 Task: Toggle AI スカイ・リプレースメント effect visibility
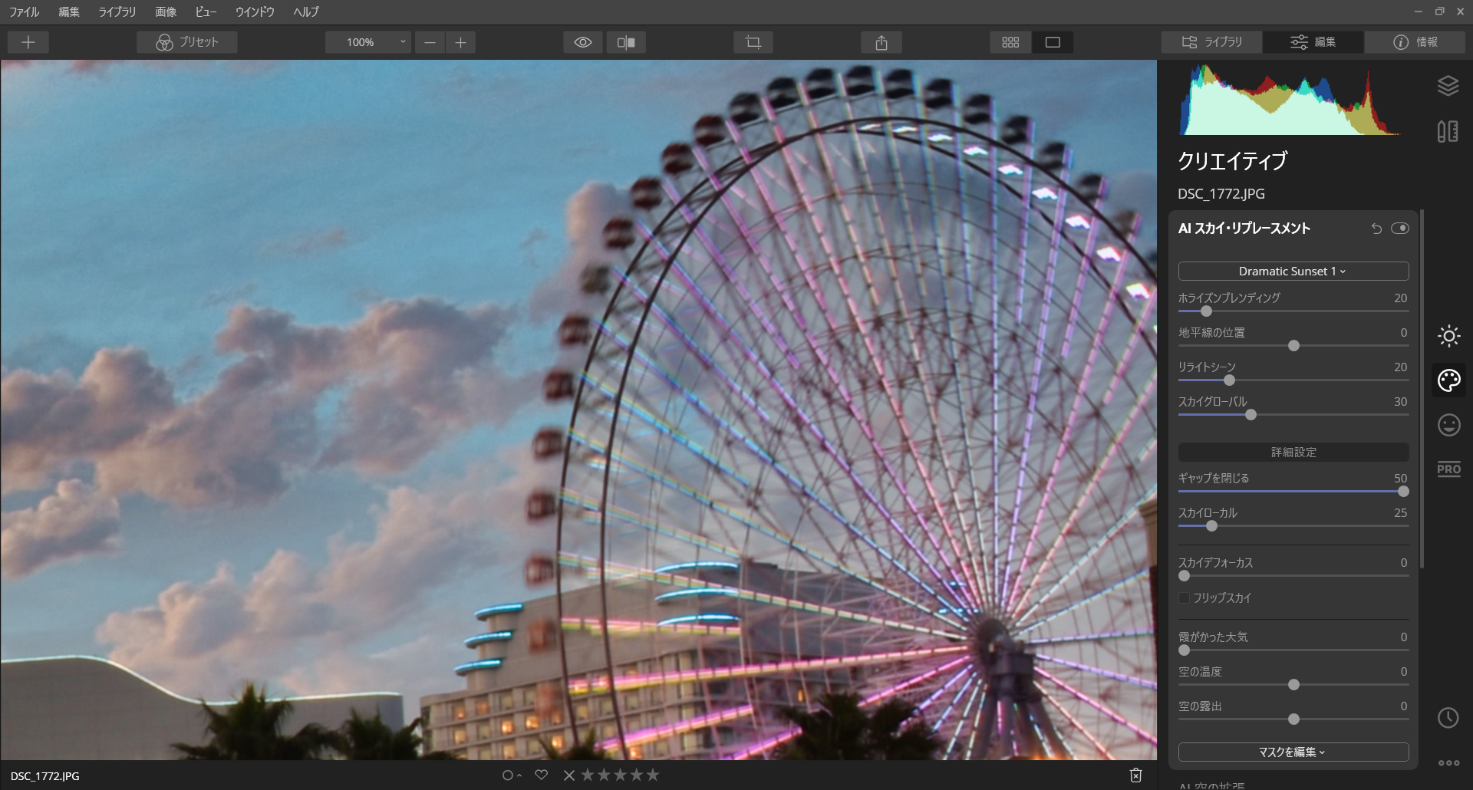click(1400, 229)
